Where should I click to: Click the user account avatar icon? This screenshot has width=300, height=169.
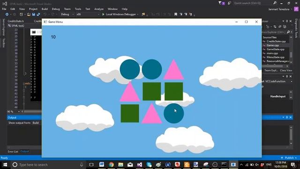click(x=296, y=9)
